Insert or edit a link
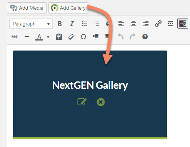 pyautogui.click(x=158, y=24)
